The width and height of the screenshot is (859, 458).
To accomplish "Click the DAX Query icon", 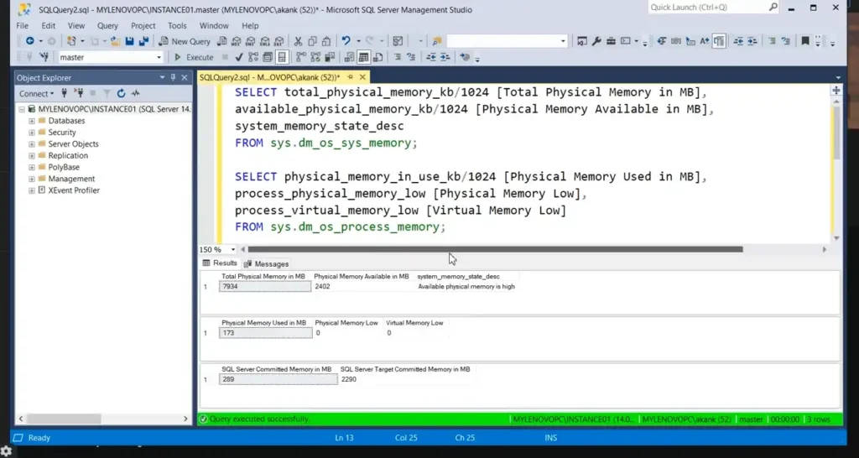I will [279, 41].
